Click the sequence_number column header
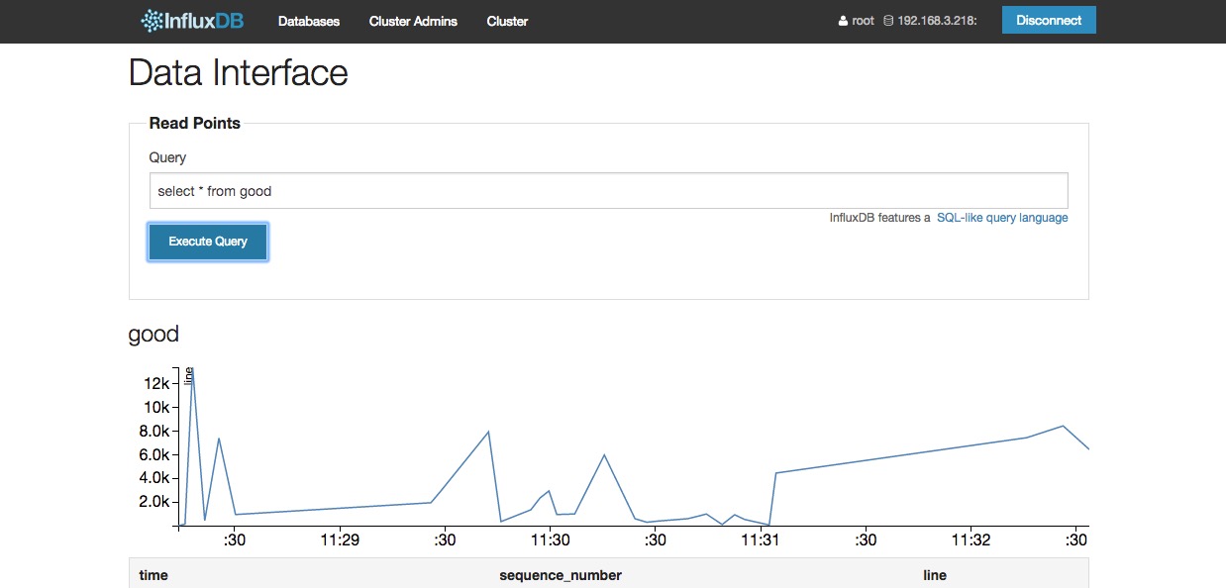 click(561, 575)
